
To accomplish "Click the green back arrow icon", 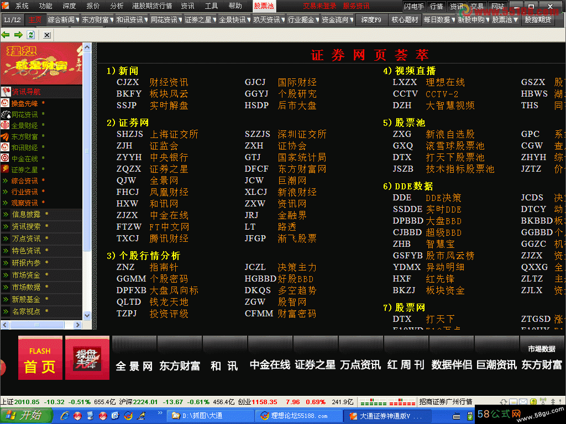I will tap(6, 35).
